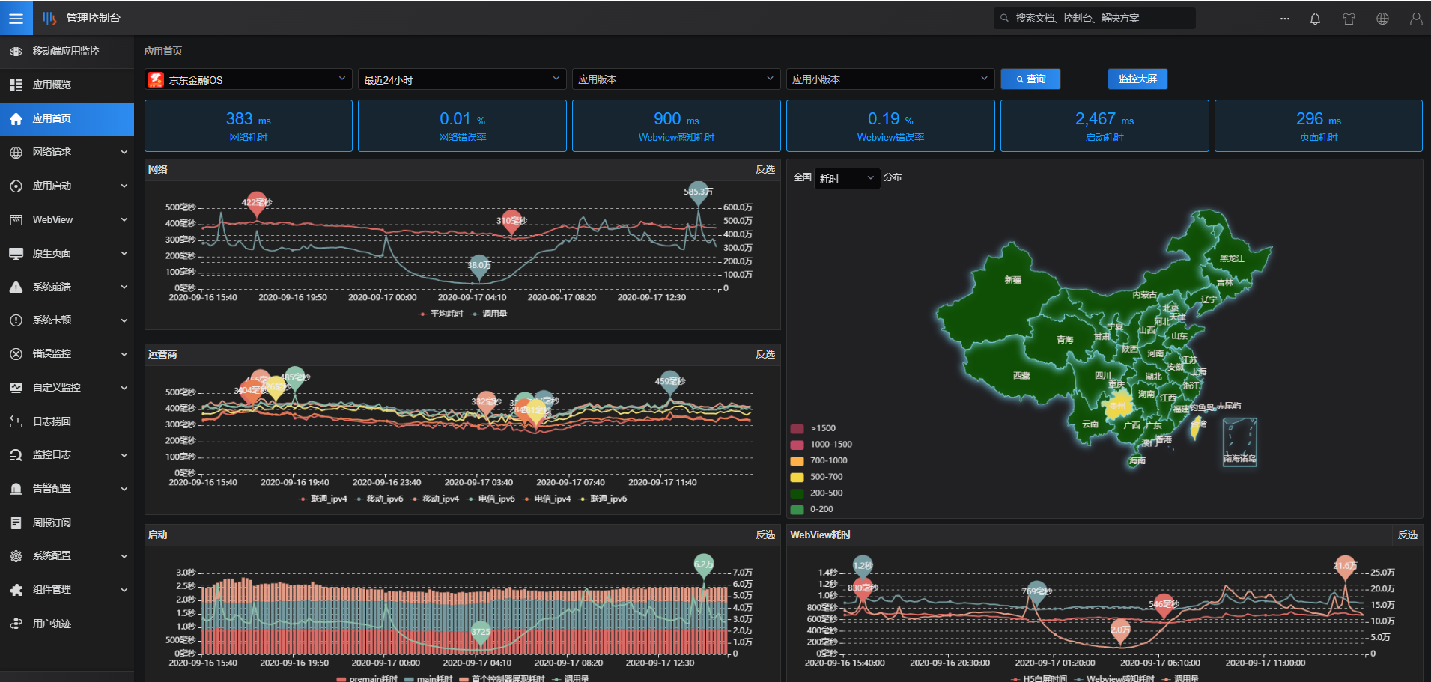Select the 日志捞回 menu item
Screen dimensions: 1431x682
[x=67, y=421]
